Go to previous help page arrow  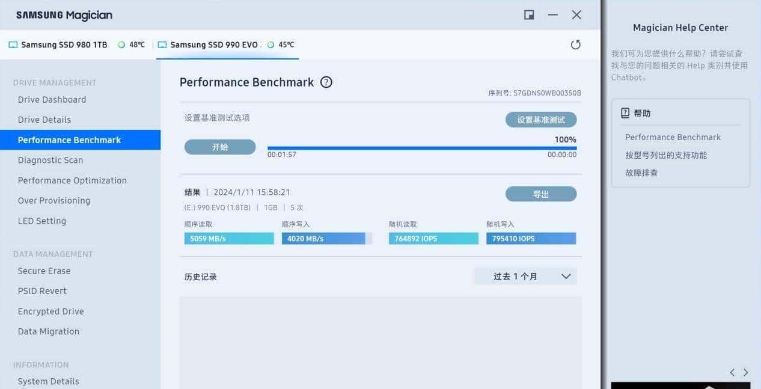tap(732, 373)
